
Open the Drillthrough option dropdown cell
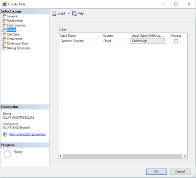point(147,41)
